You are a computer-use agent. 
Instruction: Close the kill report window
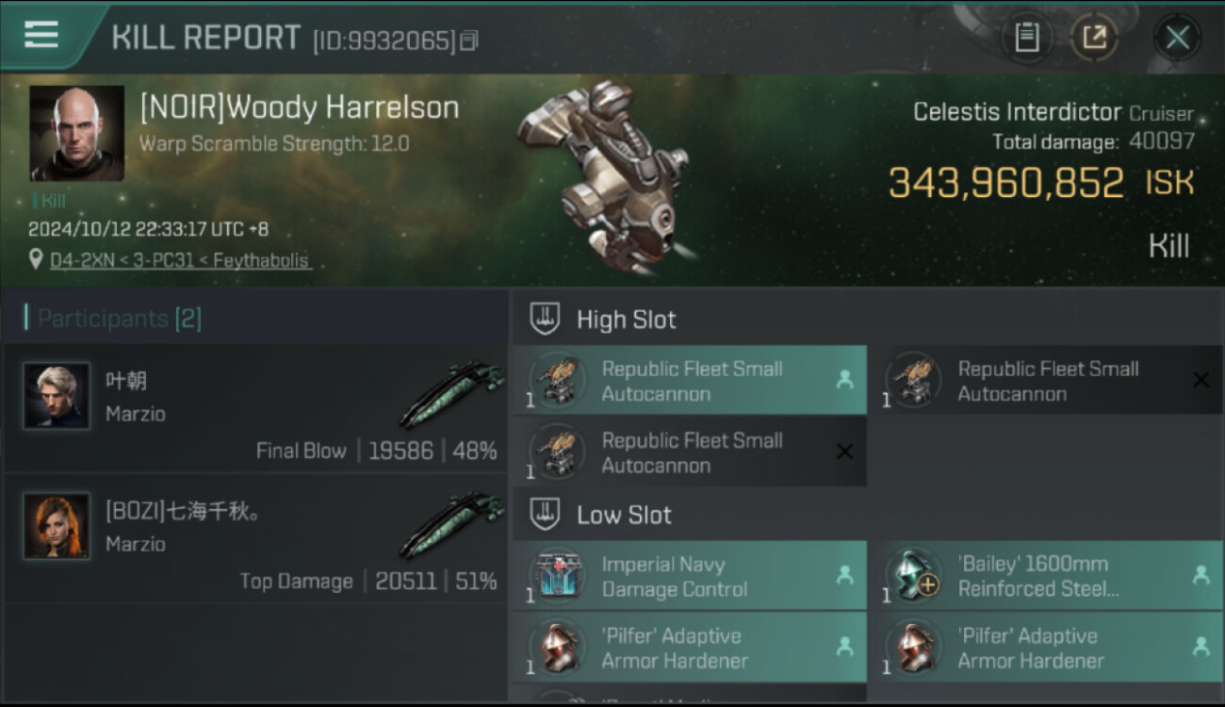point(1177,38)
